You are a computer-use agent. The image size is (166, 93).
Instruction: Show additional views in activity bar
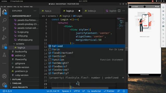tap(4, 63)
